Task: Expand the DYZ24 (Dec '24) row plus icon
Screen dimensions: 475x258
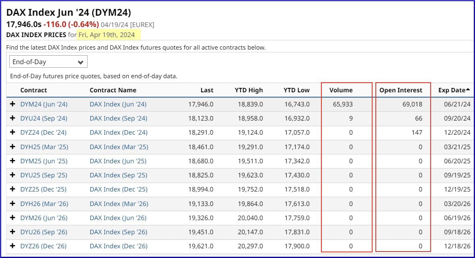Action: [13, 133]
